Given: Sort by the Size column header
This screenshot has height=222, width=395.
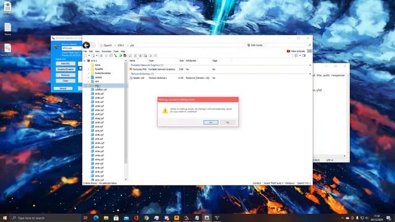Looking at the screenshot, I should [181, 61].
